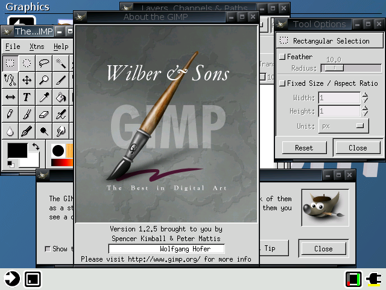Open the Unit px dropdown
386x290 pixels.
point(343,126)
